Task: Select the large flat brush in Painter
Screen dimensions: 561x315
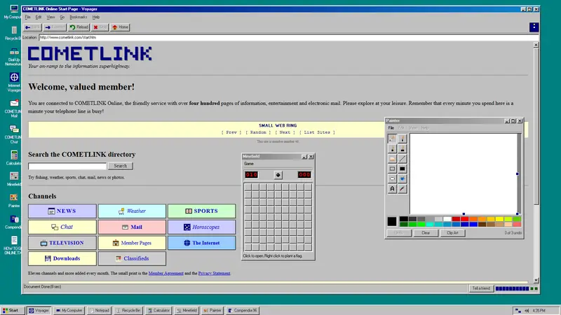Action: 402,148
